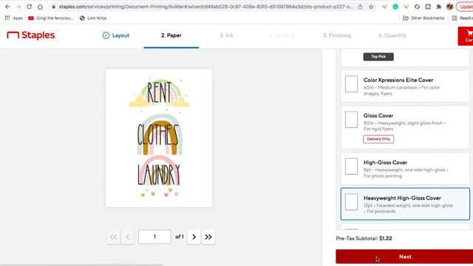The height and width of the screenshot is (266, 473).
Task: Click the Update browser button
Action: (465, 7)
